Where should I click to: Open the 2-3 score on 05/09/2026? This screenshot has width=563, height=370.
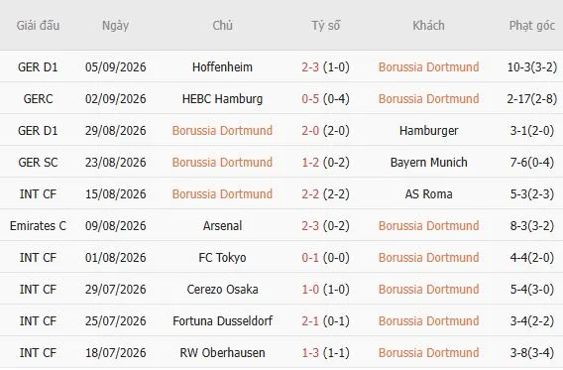pos(310,67)
